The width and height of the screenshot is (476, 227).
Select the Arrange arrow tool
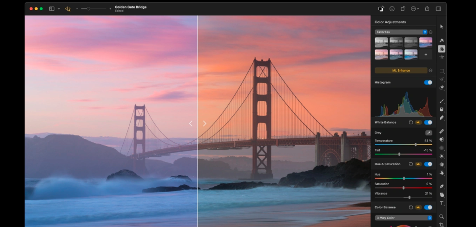click(442, 27)
